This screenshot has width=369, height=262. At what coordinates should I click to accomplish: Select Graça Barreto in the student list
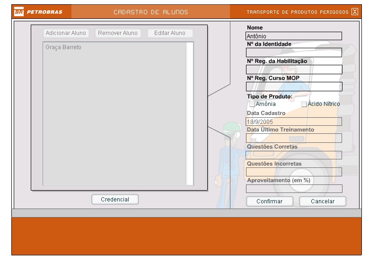click(63, 48)
